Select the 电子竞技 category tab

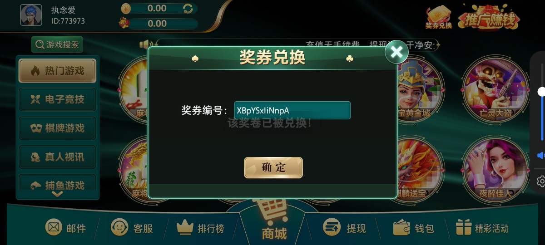pyautogui.click(x=57, y=99)
